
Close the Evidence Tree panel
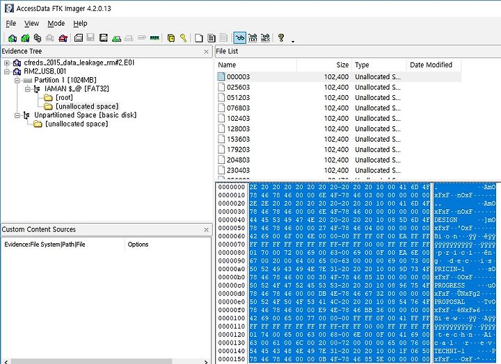click(x=207, y=51)
